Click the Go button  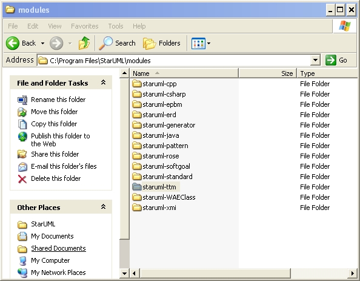click(x=336, y=60)
